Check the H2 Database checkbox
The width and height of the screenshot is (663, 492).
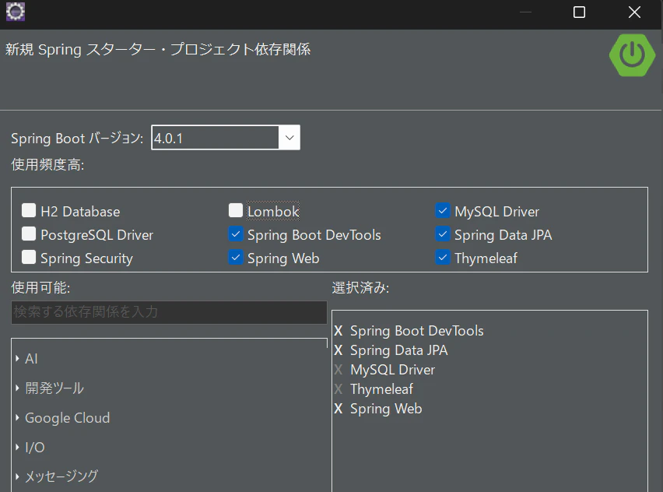[x=29, y=210]
